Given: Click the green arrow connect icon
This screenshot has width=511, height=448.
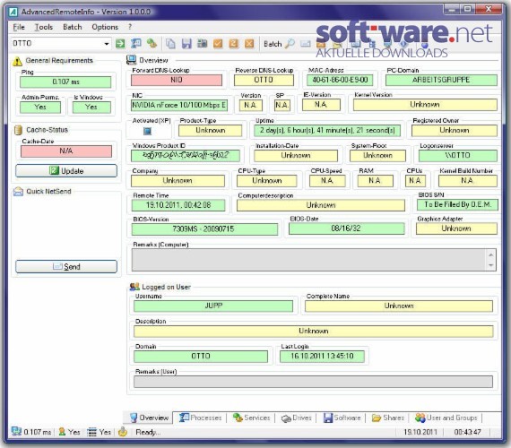Looking at the screenshot, I should (x=120, y=43).
